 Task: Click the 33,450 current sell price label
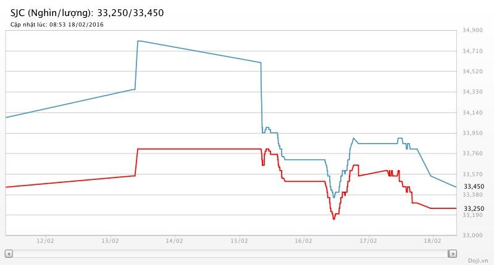(474, 187)
